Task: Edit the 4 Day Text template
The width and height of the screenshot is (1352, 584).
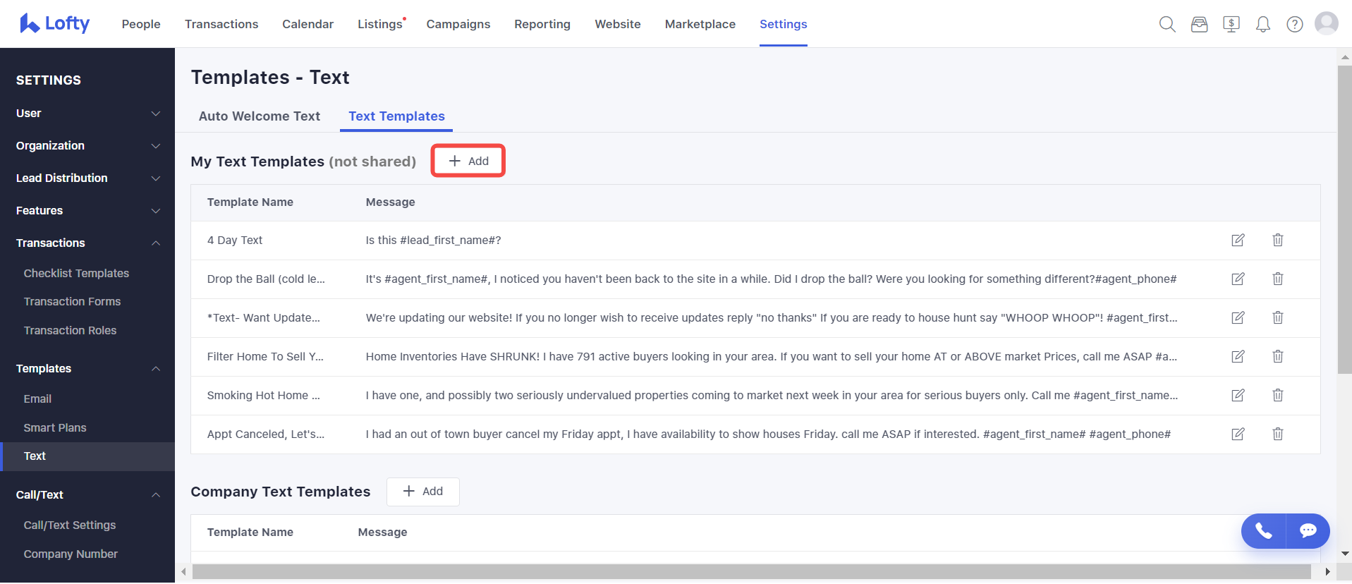Action: (1238, 240)
